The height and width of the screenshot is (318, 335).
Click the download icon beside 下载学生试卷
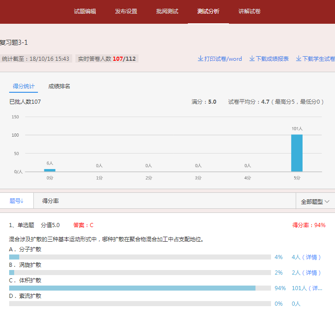(298, 59)
